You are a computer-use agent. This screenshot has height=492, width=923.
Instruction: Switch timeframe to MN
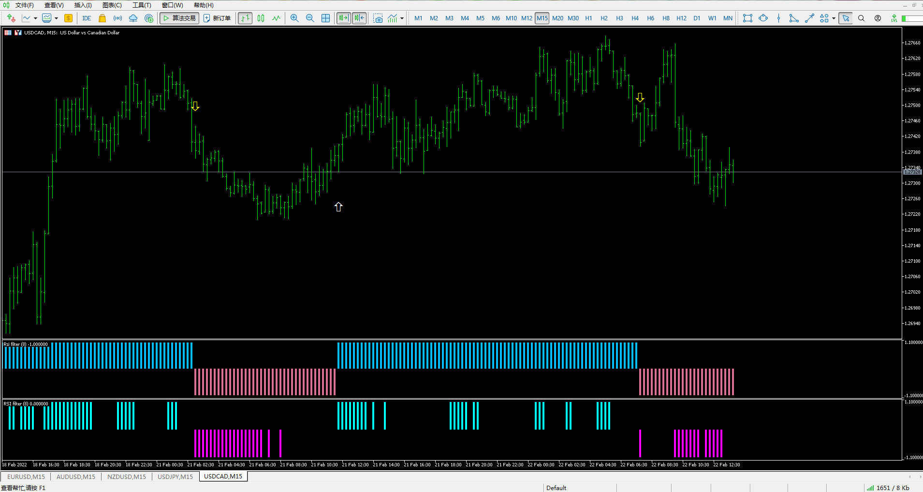click(x=728, y=18)
